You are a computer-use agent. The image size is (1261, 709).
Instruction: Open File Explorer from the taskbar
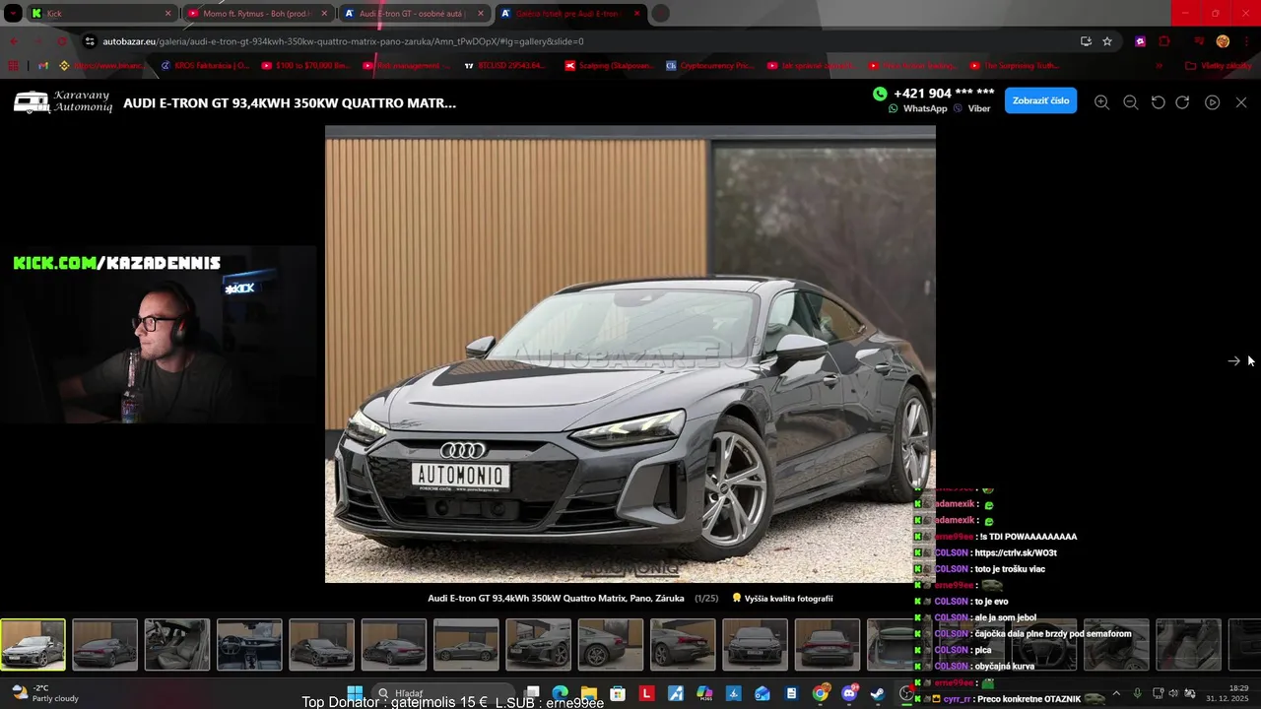[589, 693]
